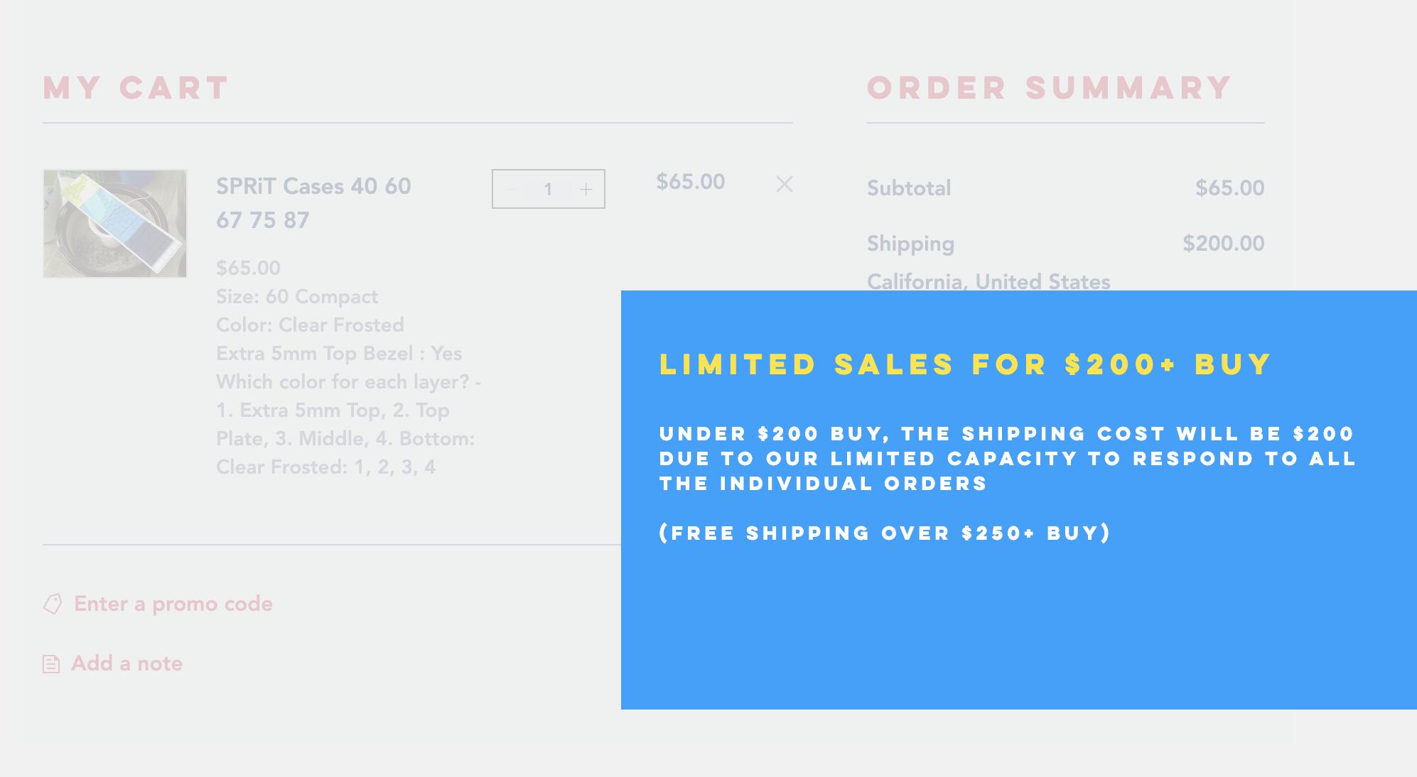Select the quantity input field showing 1

[548, 189]
